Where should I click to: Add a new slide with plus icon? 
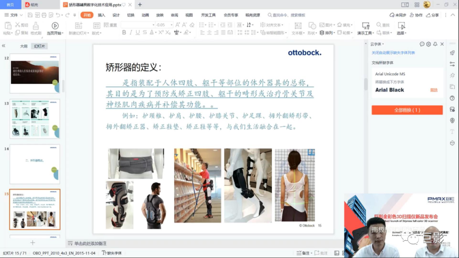click(33, 243)
